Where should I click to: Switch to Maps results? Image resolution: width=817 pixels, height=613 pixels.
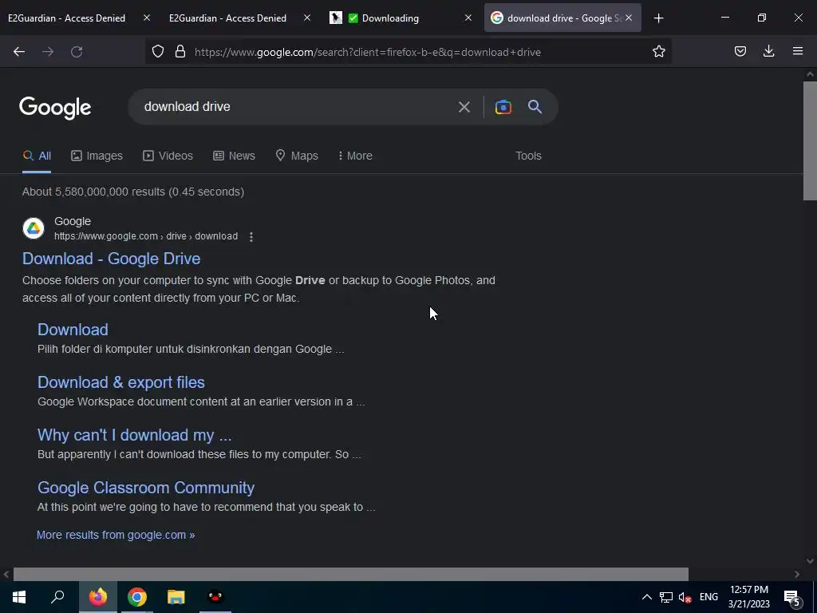[297, 156]
